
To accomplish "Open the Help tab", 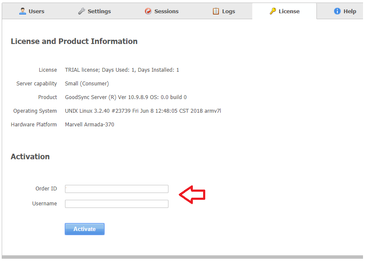I will [x=349, y=12].
